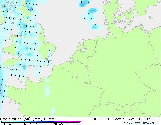Viewport: 161px width, 125px height.
Task: Select the 20–25 mm dark blue legend swatch
Action: tap(45, 122)
